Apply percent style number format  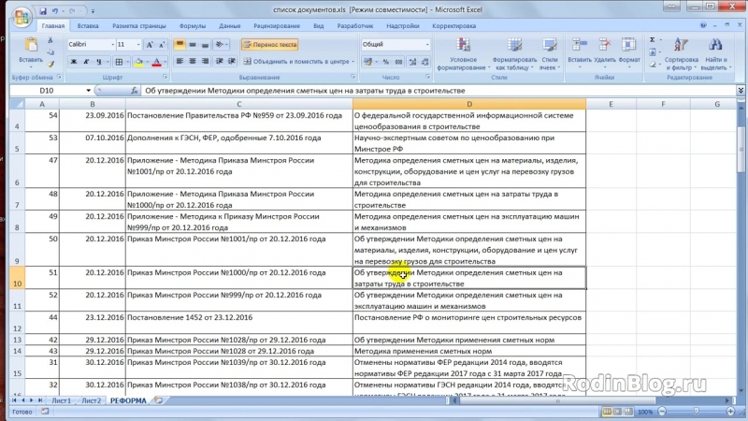click(386, 62)
